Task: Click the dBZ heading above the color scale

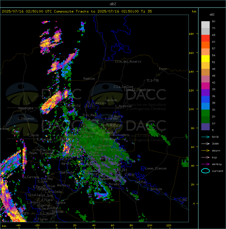Action: (212, 15)
